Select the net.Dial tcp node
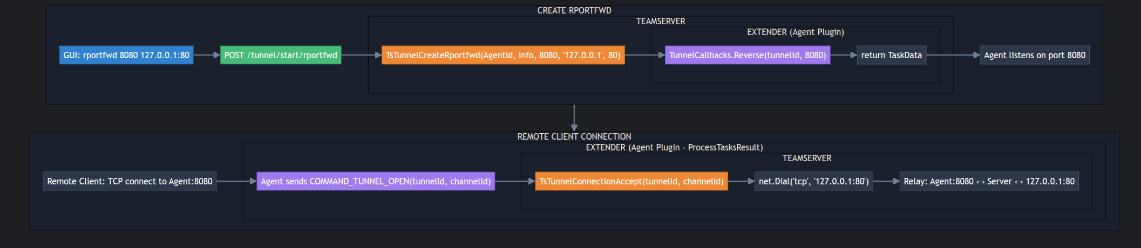Viewport: 1141px width, 248px height. click(x=813, y=181)
